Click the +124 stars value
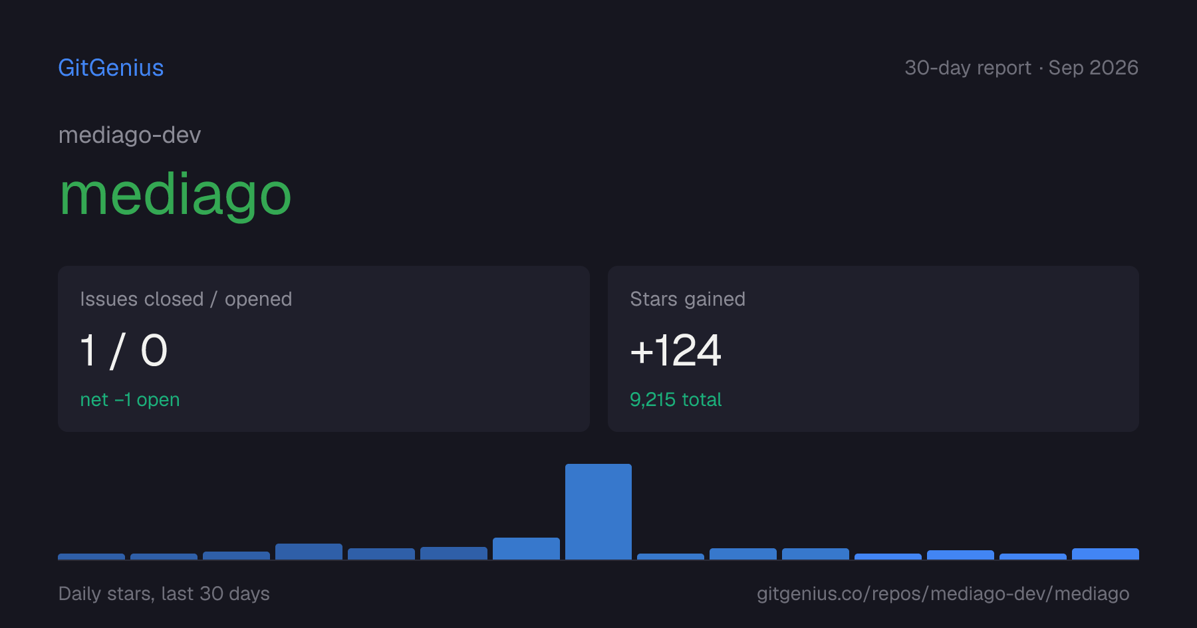 (676, 351)
